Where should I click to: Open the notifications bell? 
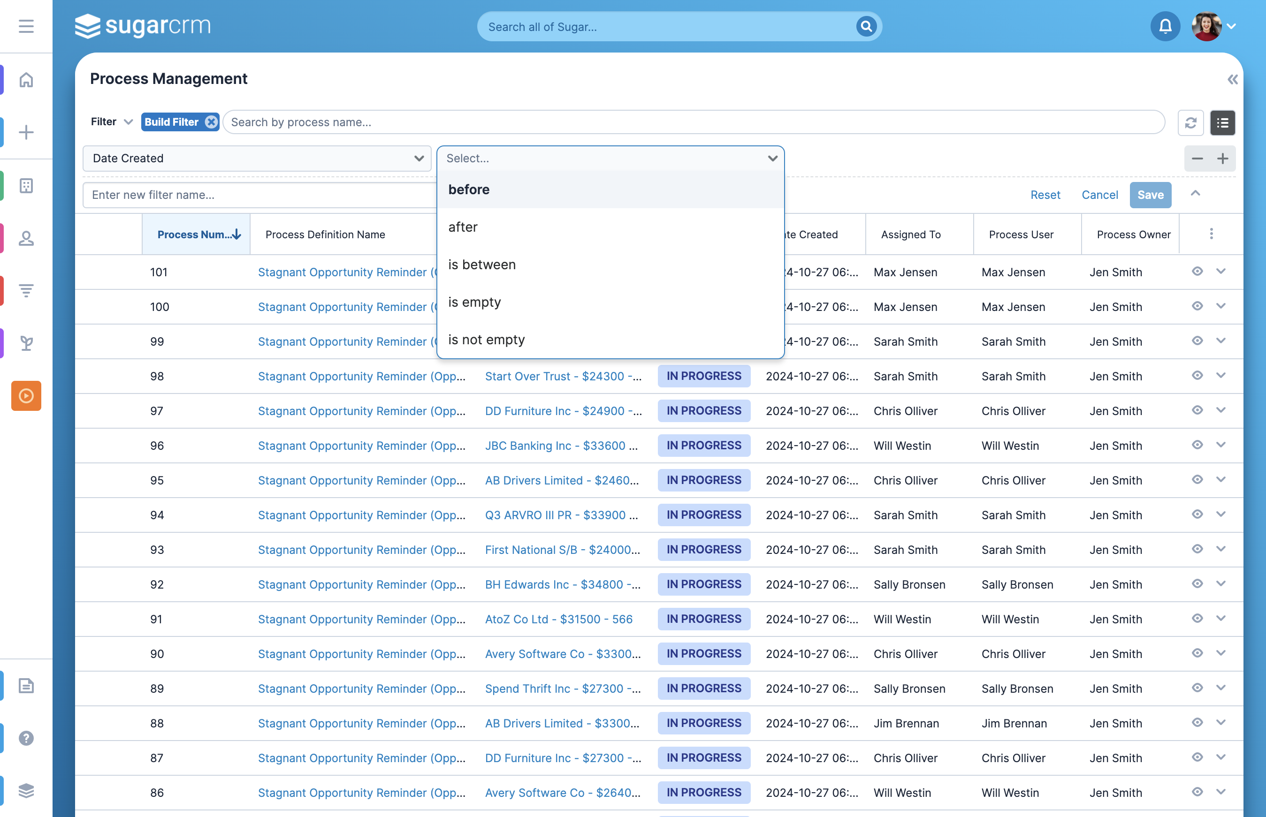pyautogui.click(x=1165, y=26)
